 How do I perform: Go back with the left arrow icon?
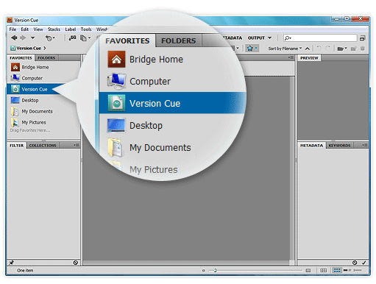click(x=14, y=38)
